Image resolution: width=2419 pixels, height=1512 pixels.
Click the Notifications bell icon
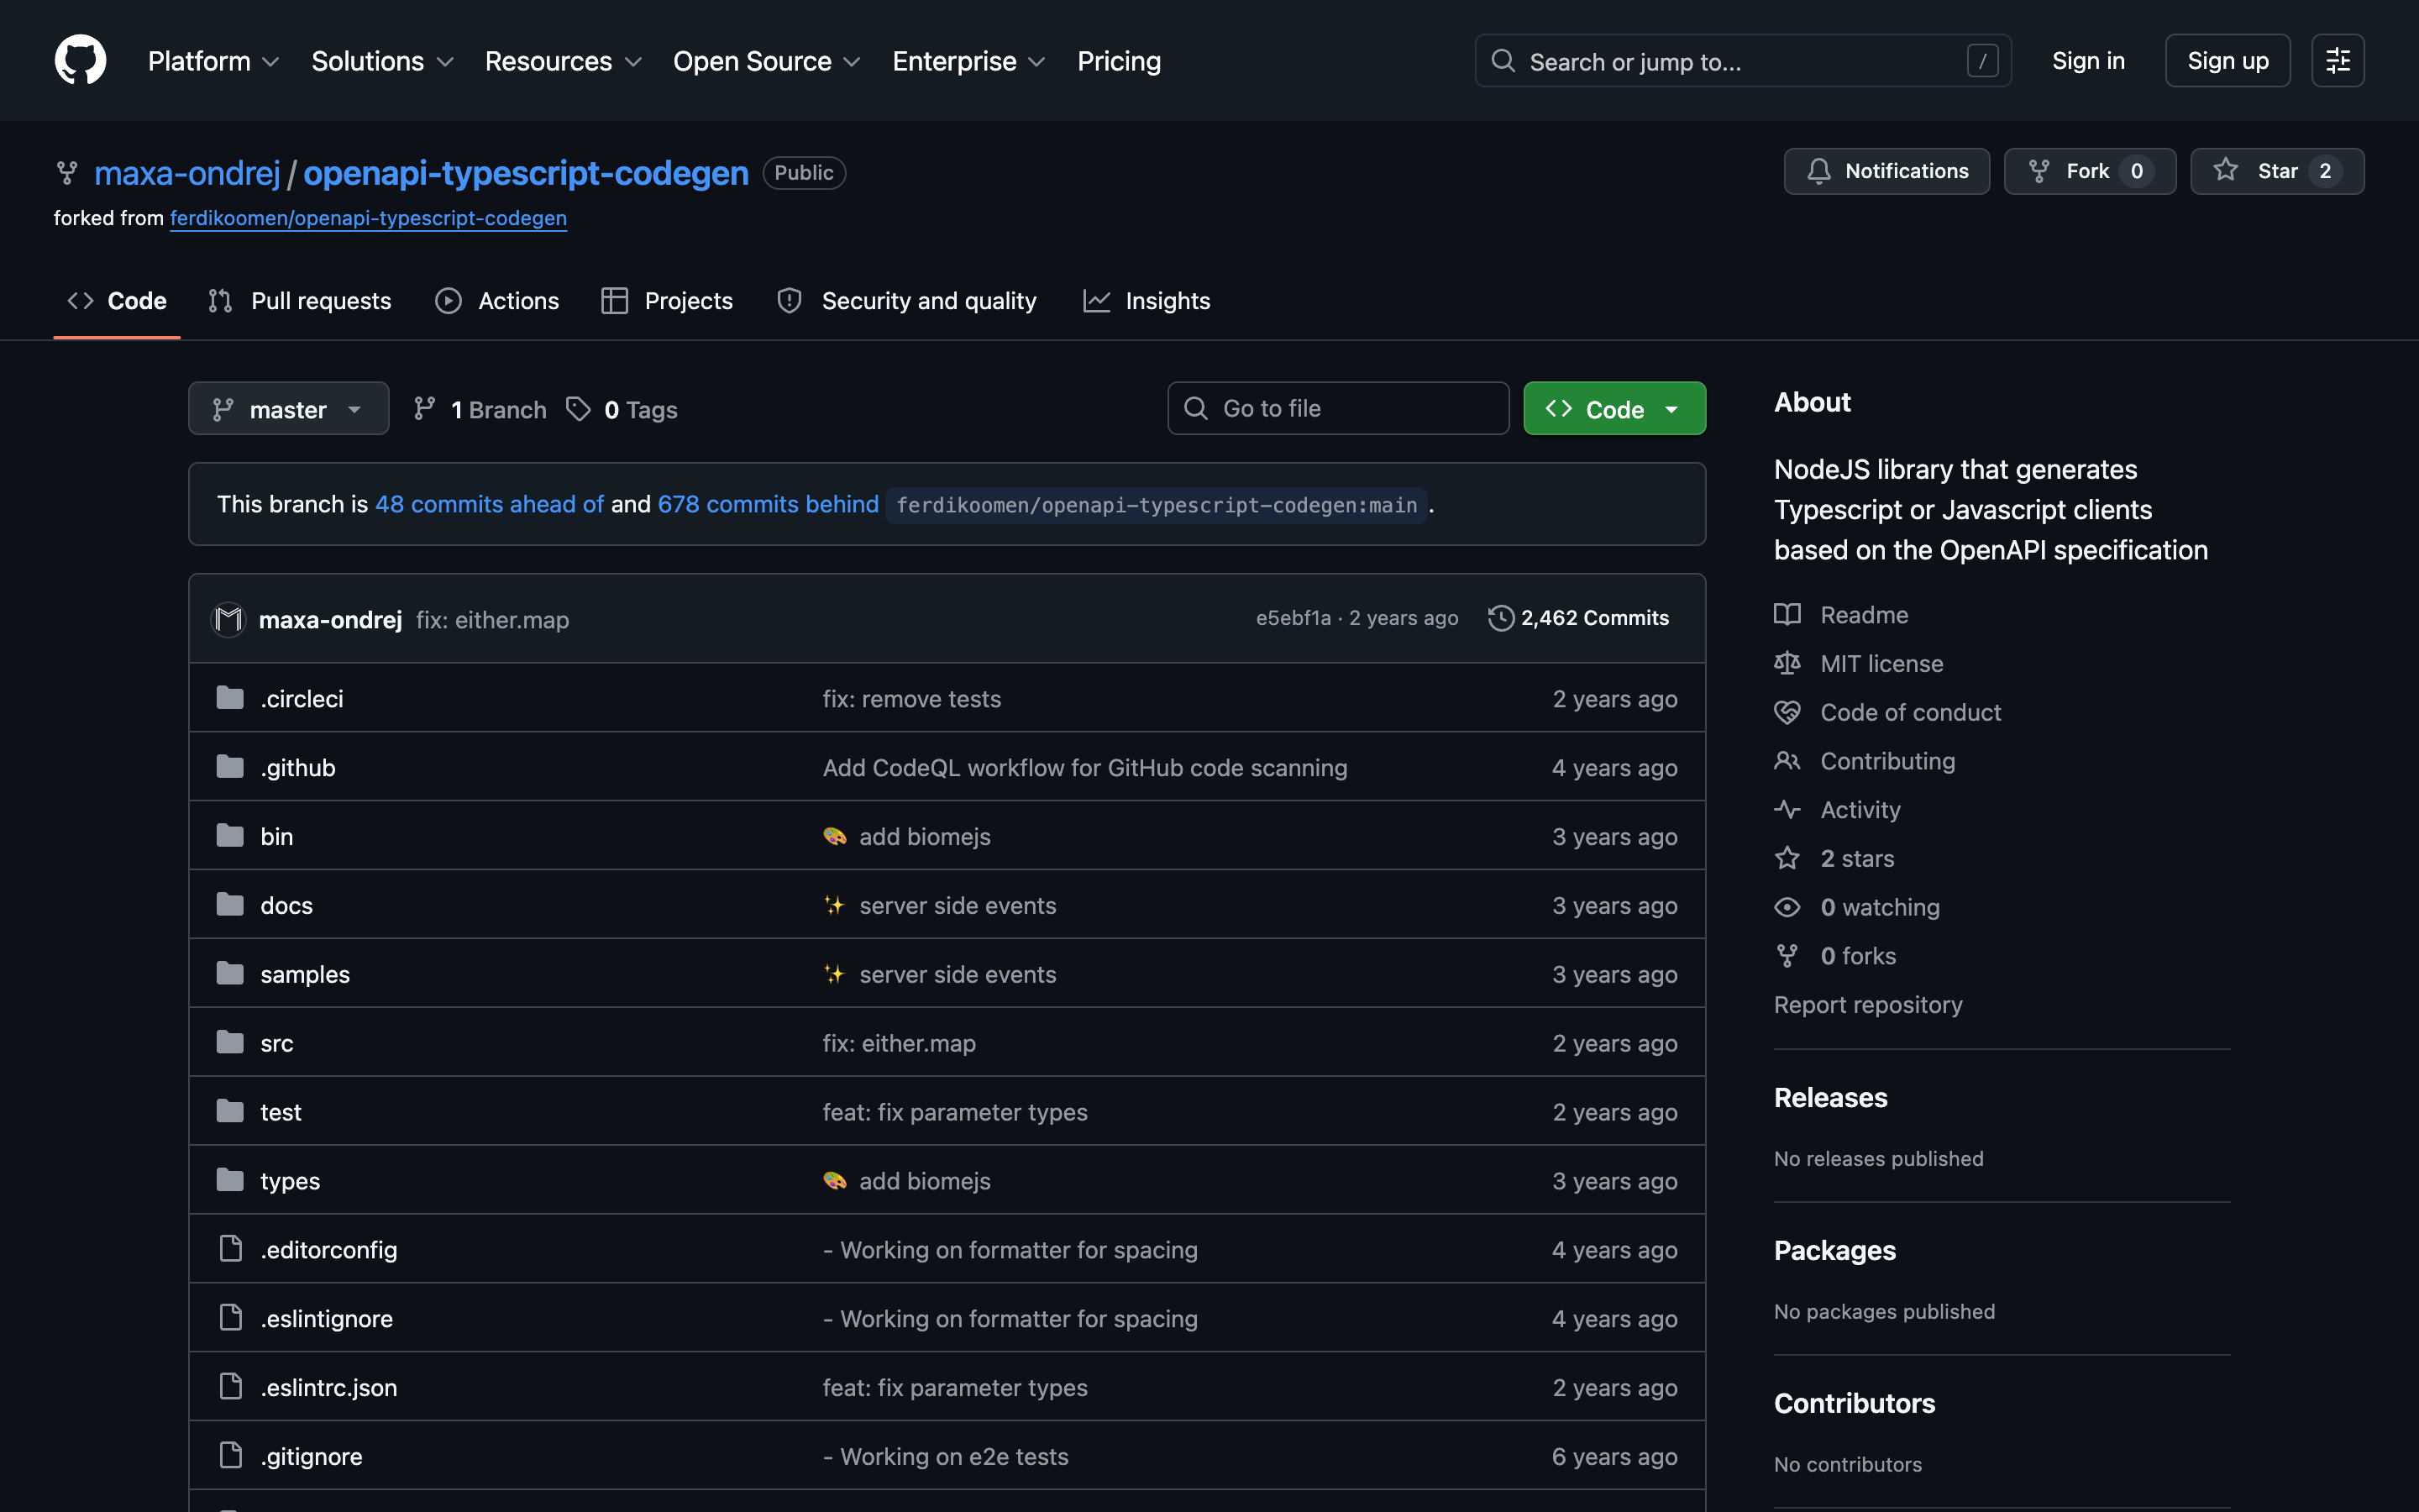1818,171
